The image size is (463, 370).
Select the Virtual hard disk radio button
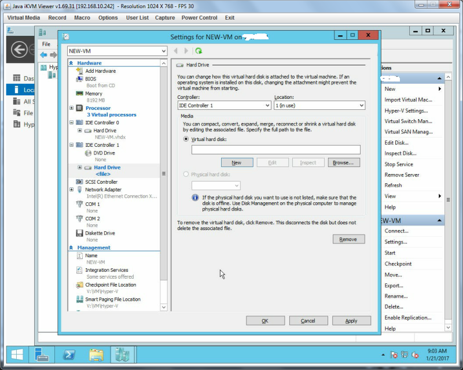[x=186, y=139]
